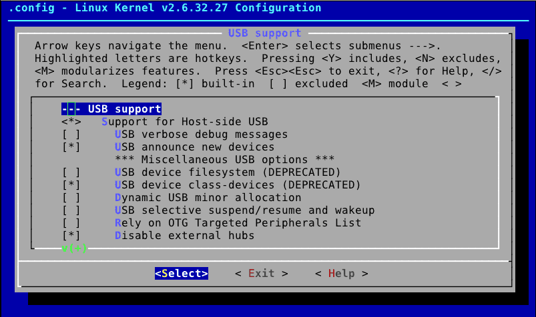Click '*** Miscellaneous USB options ***' heading

[224, 160]
